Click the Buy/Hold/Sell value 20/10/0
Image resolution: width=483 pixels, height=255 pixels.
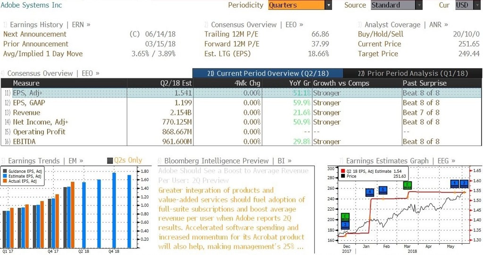pyautogui.click(x=466, y=34)
